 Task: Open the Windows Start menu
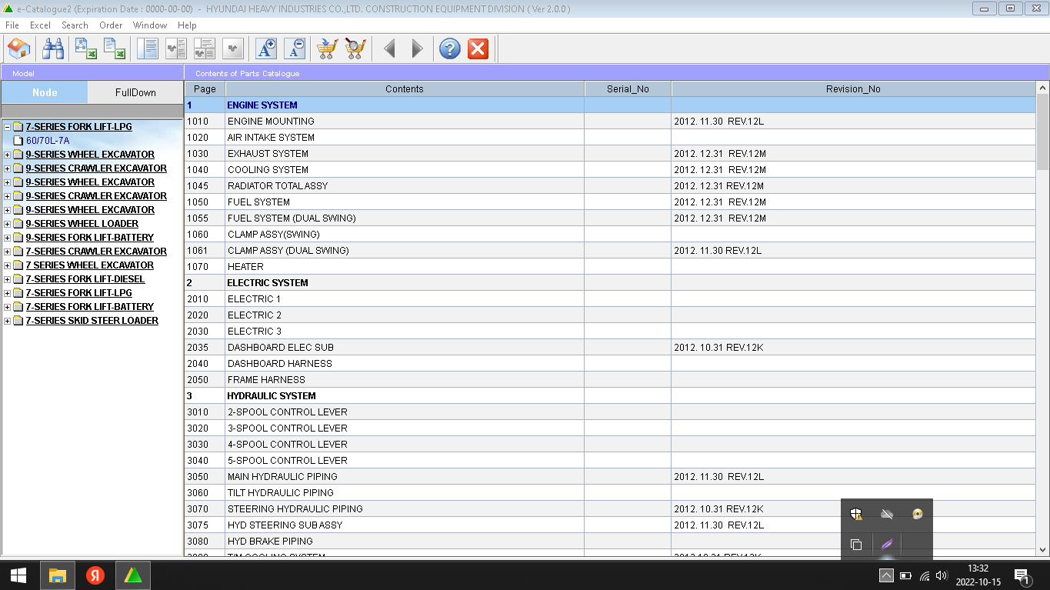(x=18, y=575)
